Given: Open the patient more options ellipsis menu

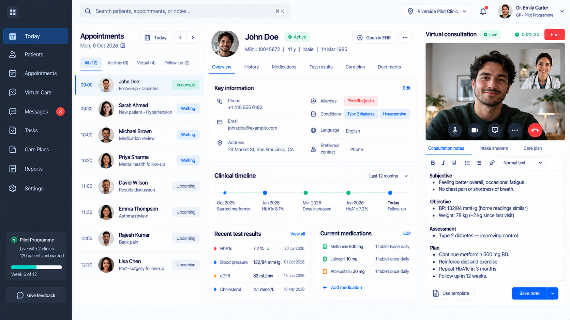Looking at the screenshot, I should [x=405, y=38].
